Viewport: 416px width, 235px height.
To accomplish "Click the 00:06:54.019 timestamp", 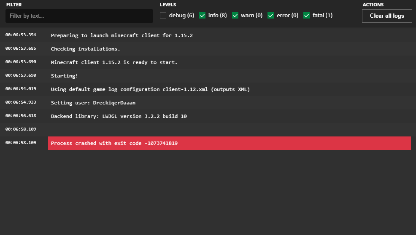I will pyautogui.click(x=21, y=89).
